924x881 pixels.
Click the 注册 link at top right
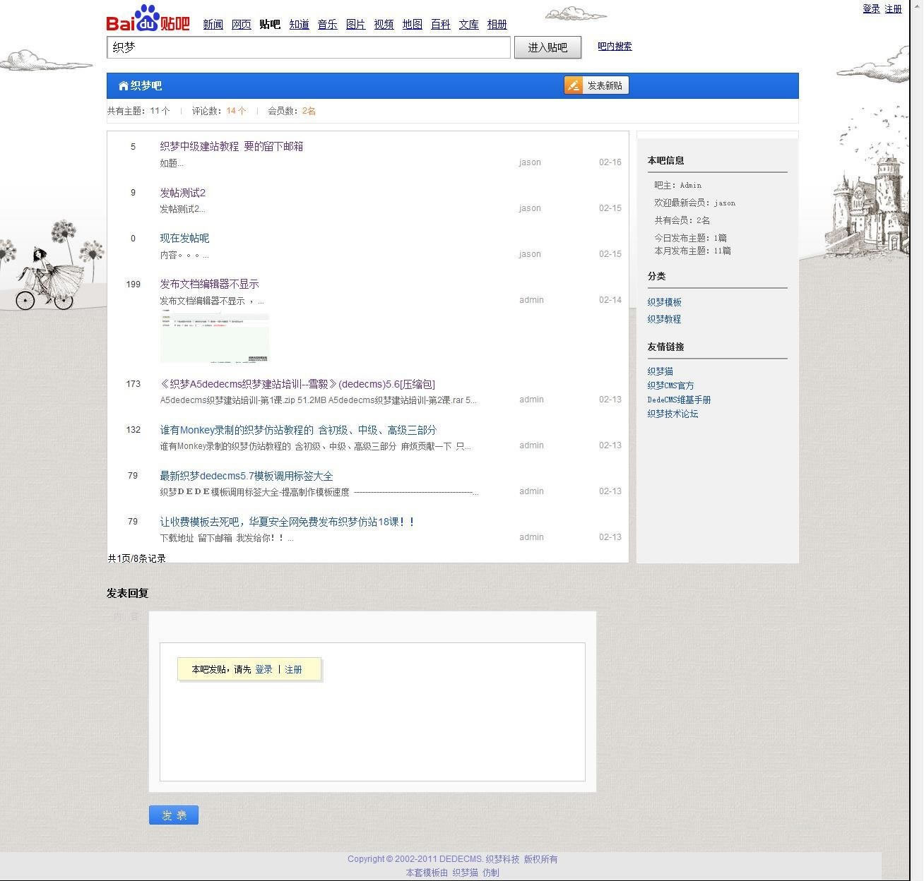pyautogui.click(x=894, y=9)
